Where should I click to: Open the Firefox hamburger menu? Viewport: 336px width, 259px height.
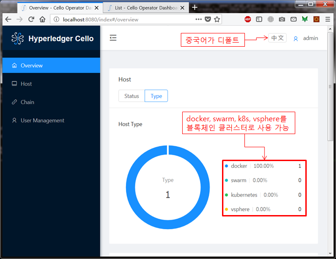tap(328, 19)
